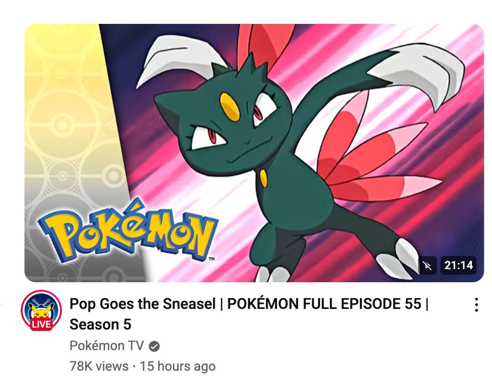The image size is (492, 392).
Task: Click the Pokémon TV channel avatar
Action: [x=41, y=311]
